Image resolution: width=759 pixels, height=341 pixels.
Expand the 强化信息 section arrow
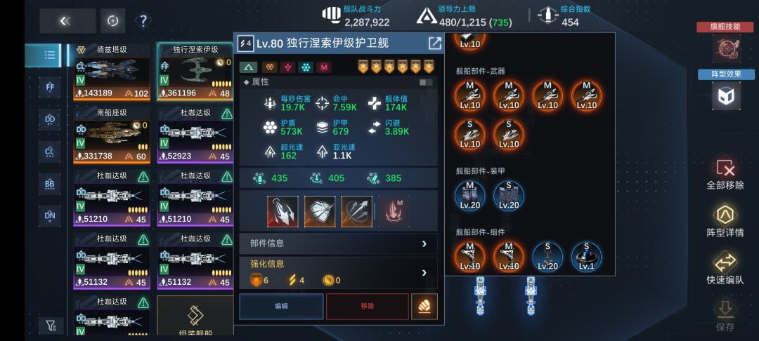(x=424, y=273)
